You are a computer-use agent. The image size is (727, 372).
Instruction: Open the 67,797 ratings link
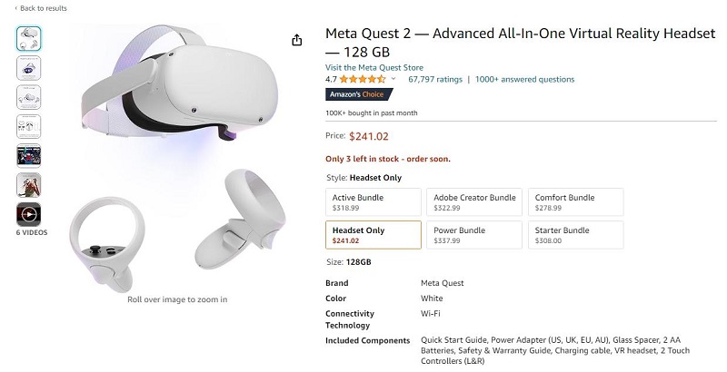point(435,80)
